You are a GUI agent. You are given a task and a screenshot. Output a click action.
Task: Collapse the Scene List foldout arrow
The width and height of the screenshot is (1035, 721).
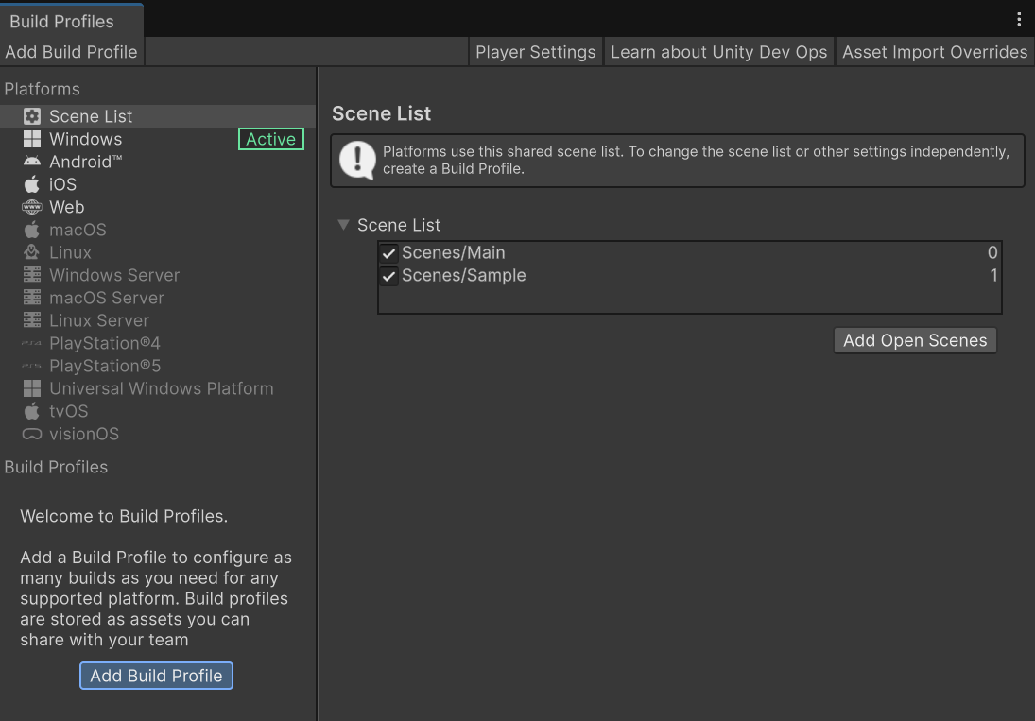pyautogui.click(x=343, y=225)
